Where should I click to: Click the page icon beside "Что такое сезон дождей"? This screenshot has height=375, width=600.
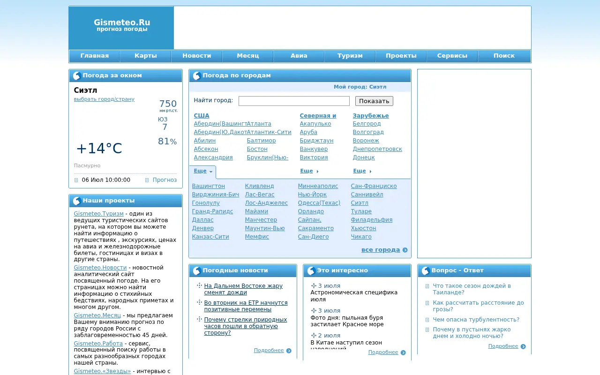(x=427, y=286)
